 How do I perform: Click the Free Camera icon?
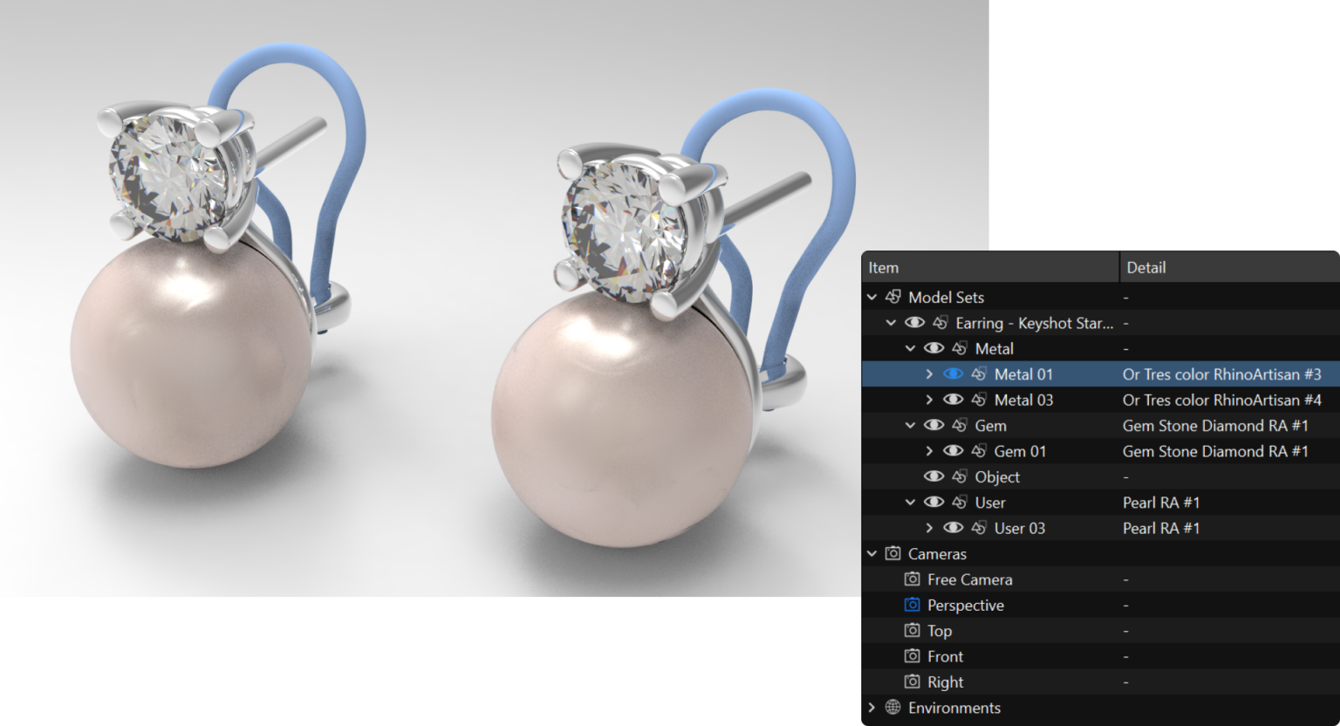[x=912, y=579]
